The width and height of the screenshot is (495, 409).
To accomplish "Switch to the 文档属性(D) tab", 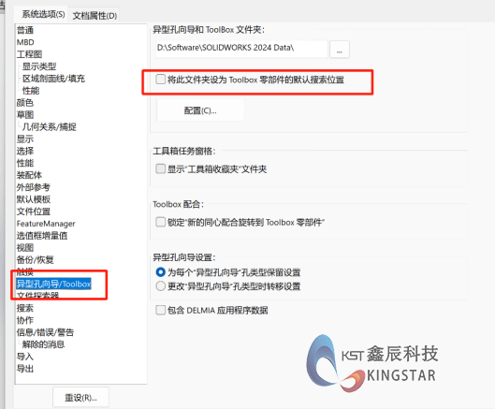I will [95, 16].
